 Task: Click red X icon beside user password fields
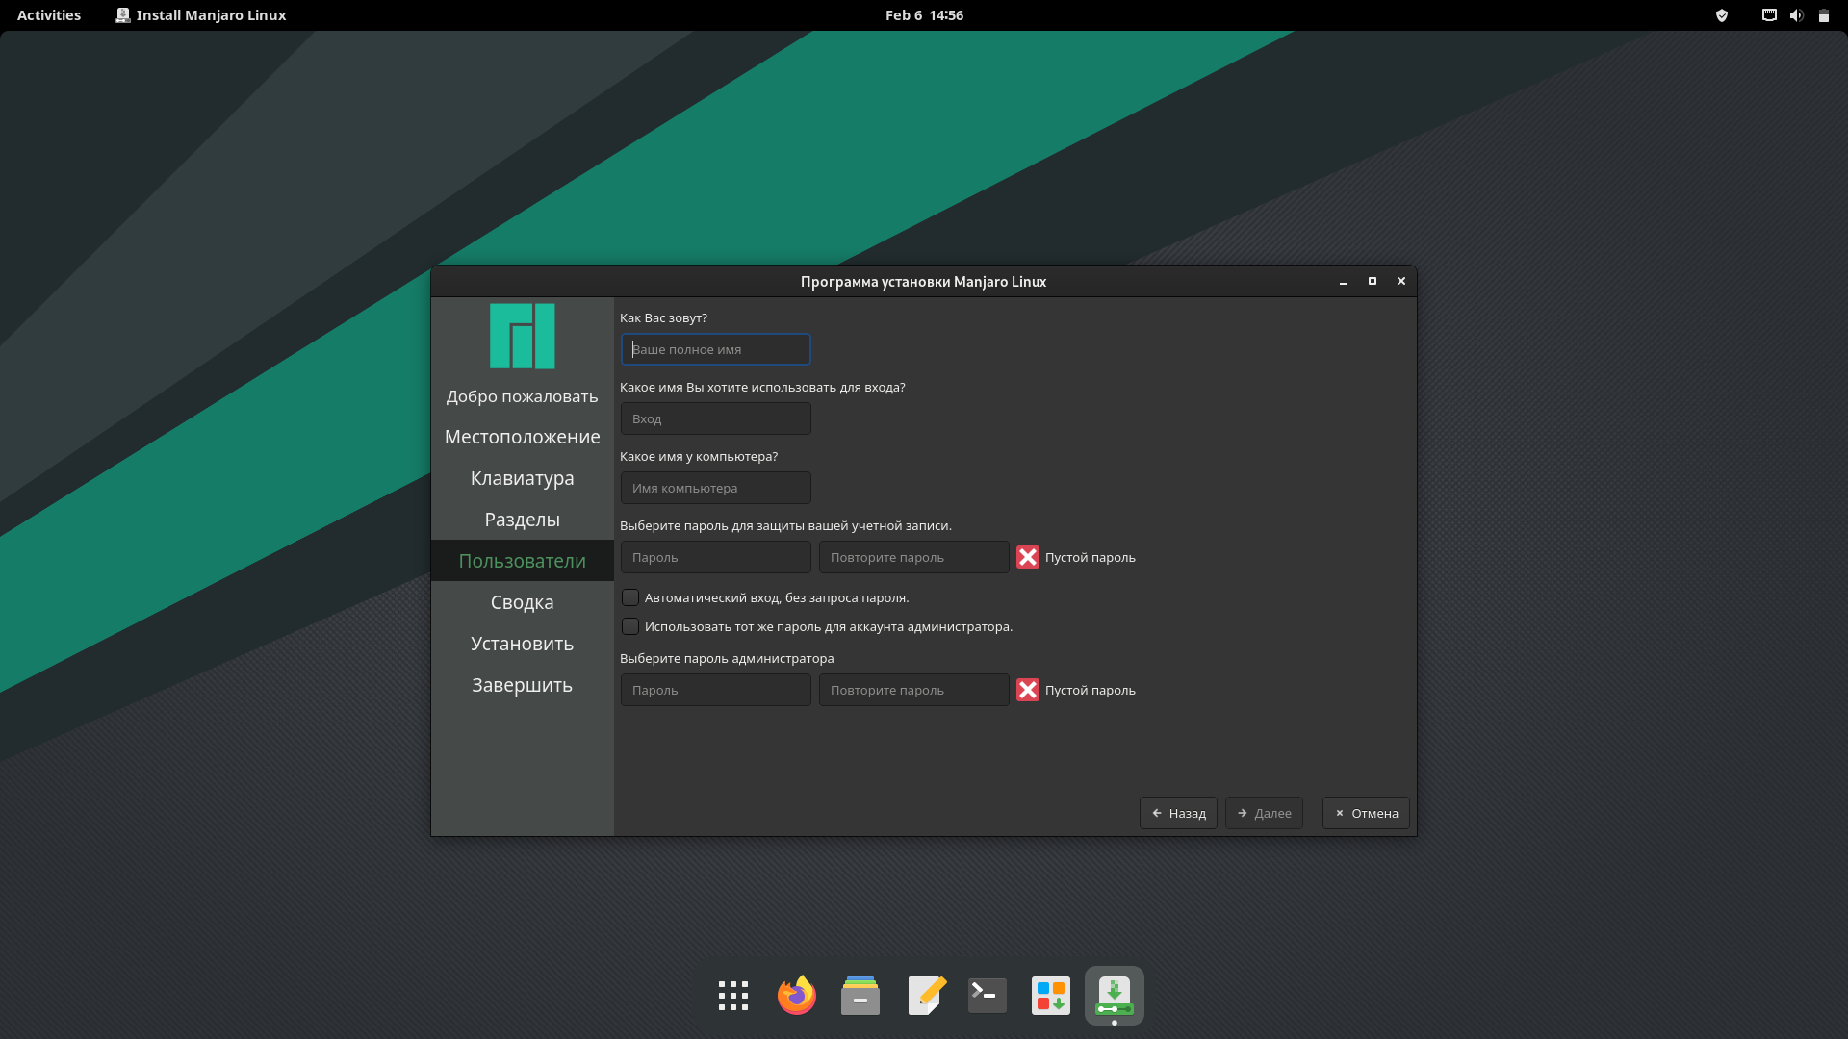[x=1028, y=557]
